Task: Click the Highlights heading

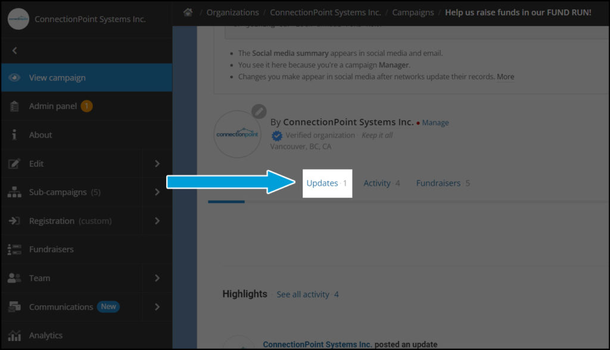Action: (245, 294)
